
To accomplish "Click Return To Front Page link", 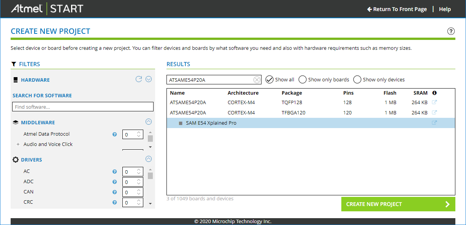I will [397, 9].
